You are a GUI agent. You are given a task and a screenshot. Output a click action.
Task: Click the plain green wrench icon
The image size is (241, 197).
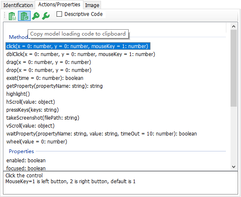click(x=46, y=16)
